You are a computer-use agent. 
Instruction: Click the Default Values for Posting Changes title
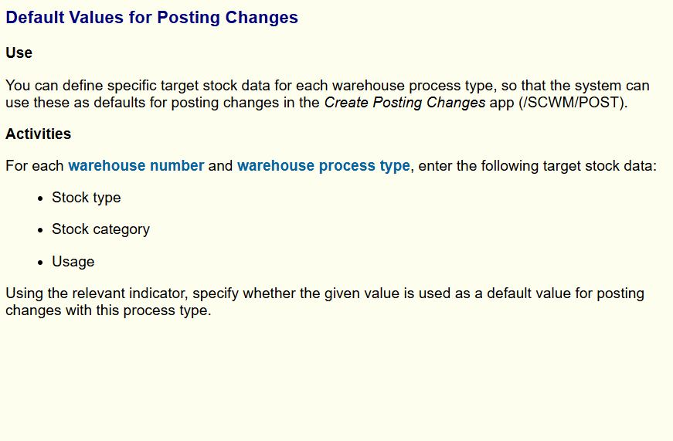pyautogui.click(x=151, y=18)
